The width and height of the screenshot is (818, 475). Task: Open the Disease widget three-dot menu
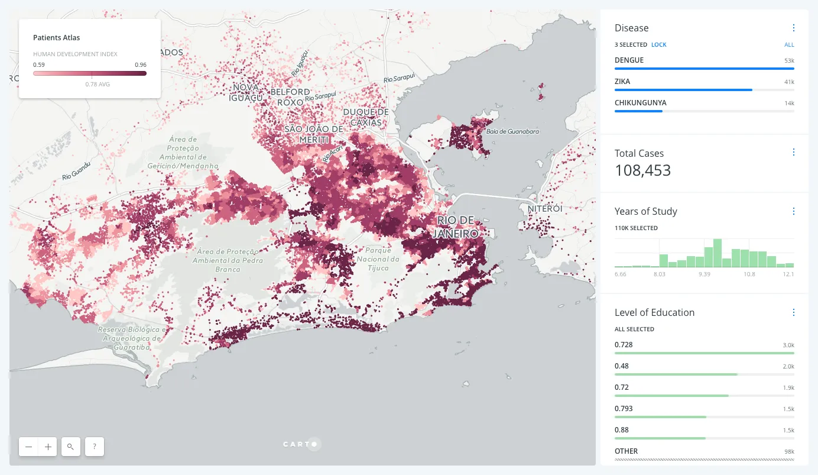pyautogui.click(x=793, y=27)
